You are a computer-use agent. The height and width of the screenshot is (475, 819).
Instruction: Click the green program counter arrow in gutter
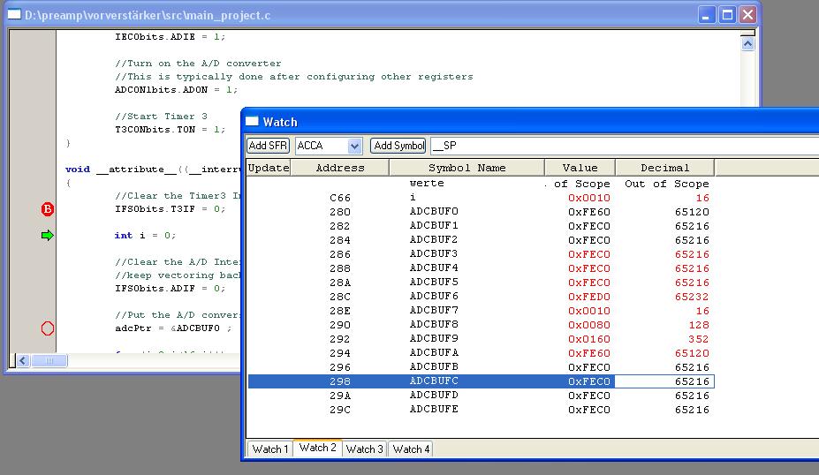coord(48,236)
